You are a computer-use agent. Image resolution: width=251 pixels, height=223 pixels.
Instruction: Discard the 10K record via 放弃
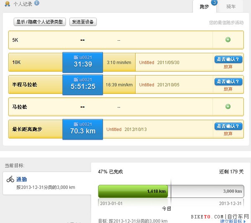pos(228,67)
